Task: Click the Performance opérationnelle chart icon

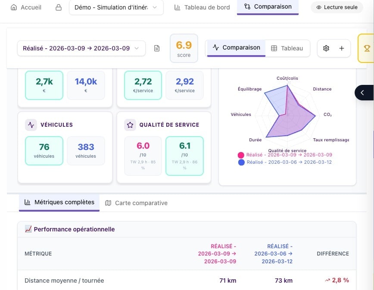Action: tap(28, 229)
